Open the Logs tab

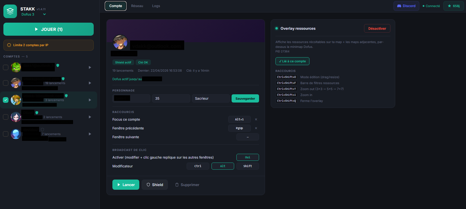coord(156,6)
